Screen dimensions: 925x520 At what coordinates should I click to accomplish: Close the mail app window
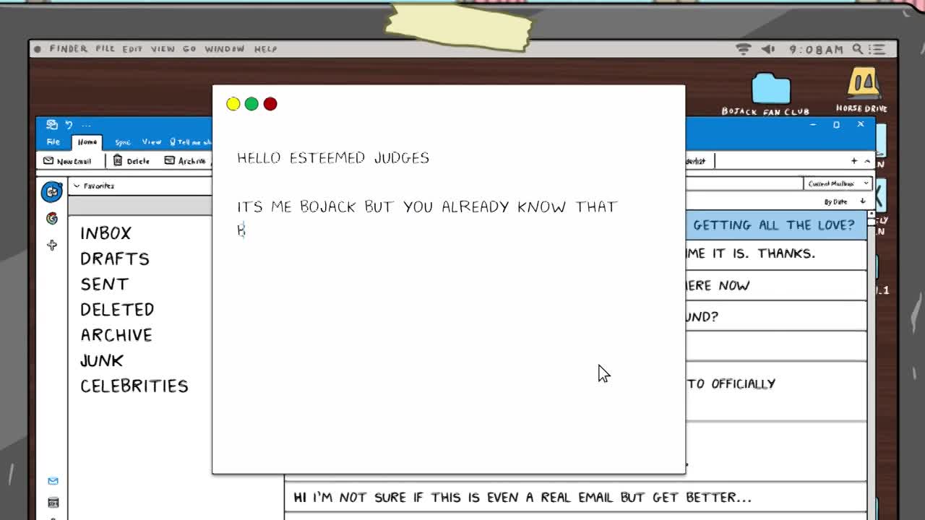860,125
